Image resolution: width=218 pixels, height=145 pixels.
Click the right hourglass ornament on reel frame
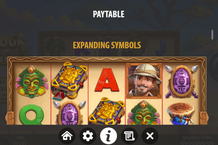click(x=204, y=118)
